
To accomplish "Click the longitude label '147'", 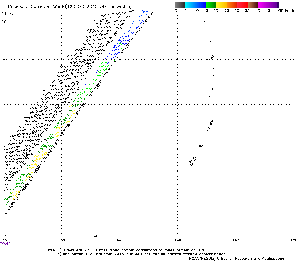I will [x=236, y=240].
